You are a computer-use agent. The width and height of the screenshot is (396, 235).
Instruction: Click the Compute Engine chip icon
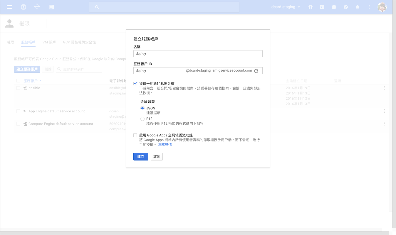tap(24, 7)
